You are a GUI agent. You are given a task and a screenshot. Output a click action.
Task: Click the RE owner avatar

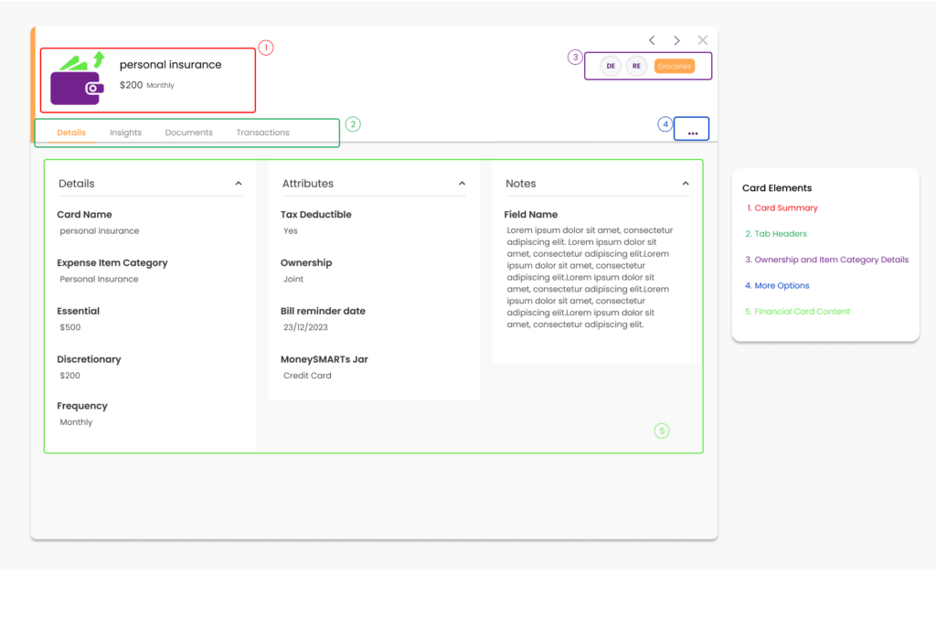point(636,66)
